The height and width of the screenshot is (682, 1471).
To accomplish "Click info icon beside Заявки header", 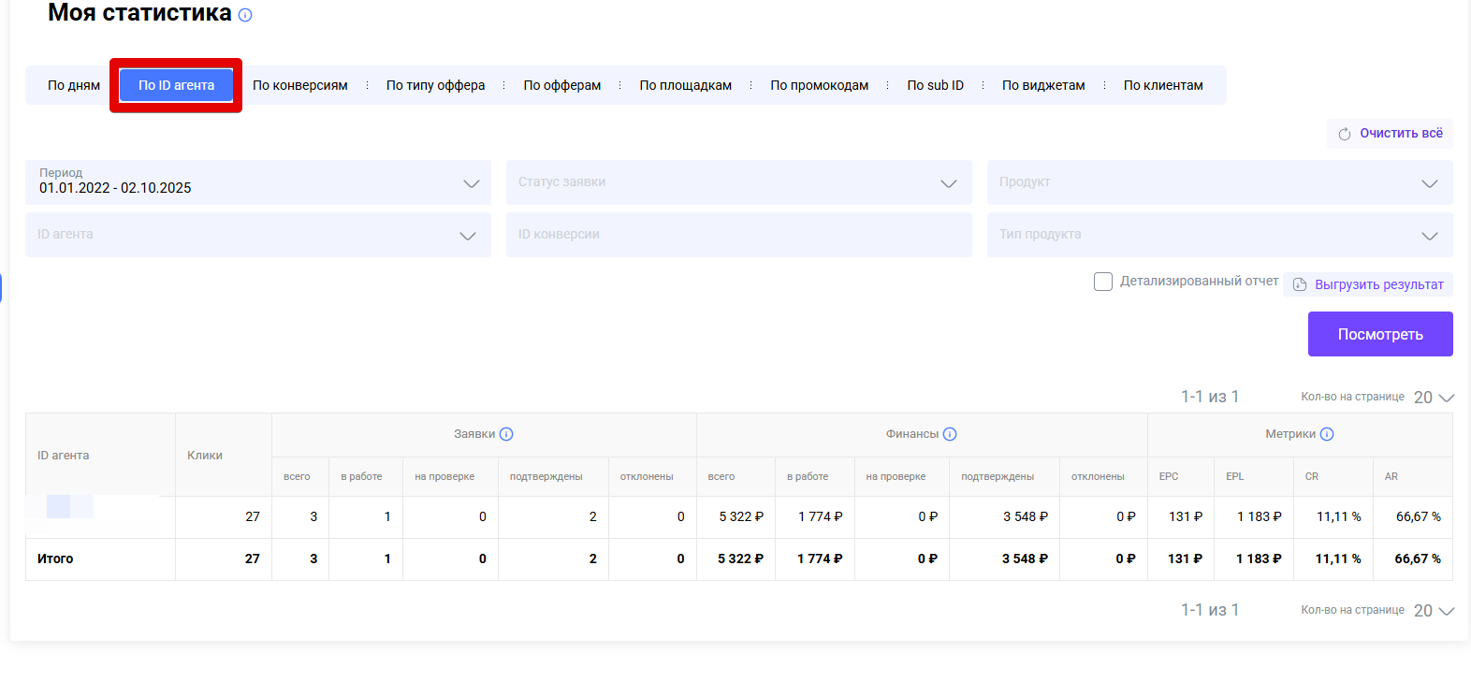I will coord(506,434).
